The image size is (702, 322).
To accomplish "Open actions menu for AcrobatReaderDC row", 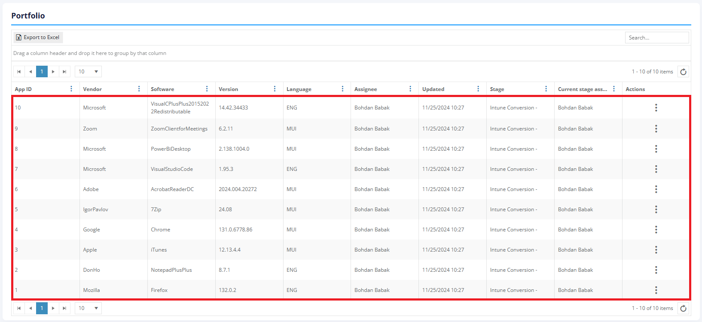I will (x=656, y=189).
